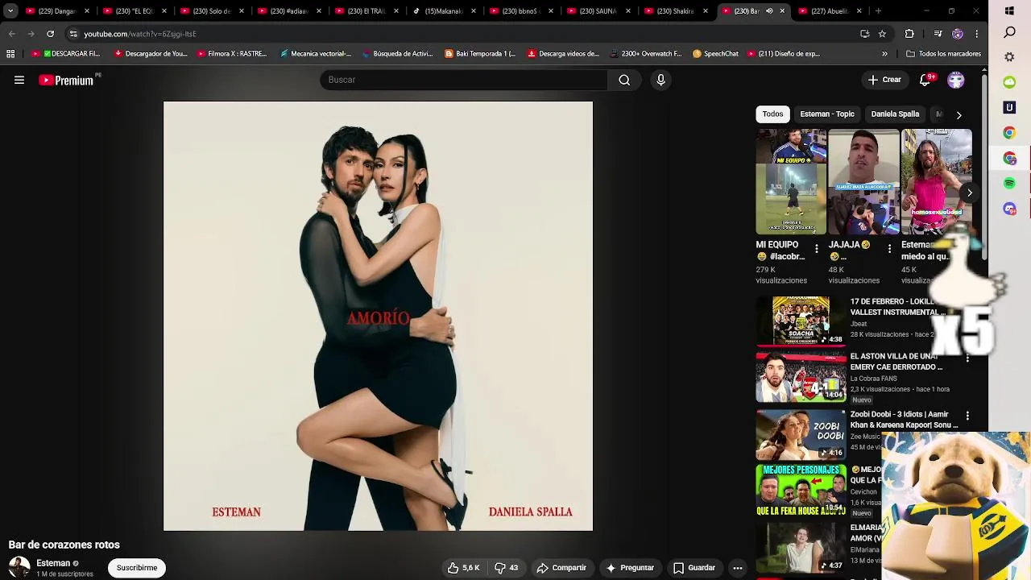Show next shorts with carousel arrow
This screenshot has height=580, width=1031.
pyautogui.click(x=970, y=193)
